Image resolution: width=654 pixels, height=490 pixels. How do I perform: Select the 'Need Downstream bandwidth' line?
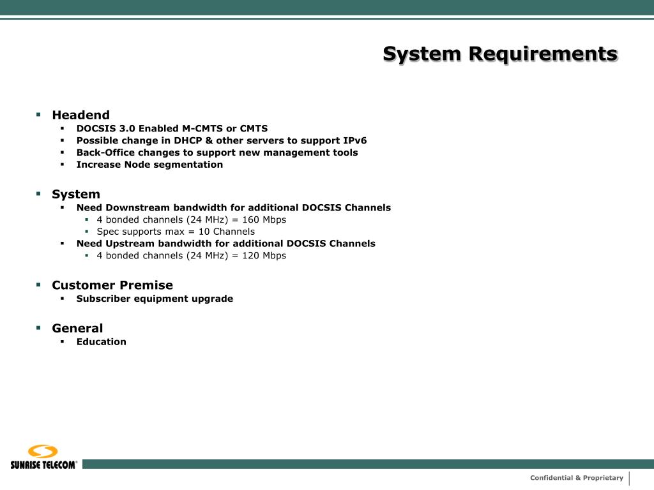(x=234, y=207)
